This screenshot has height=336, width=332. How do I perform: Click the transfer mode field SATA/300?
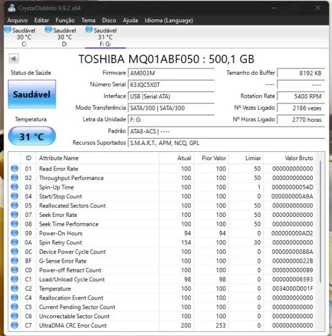[171, 108]
